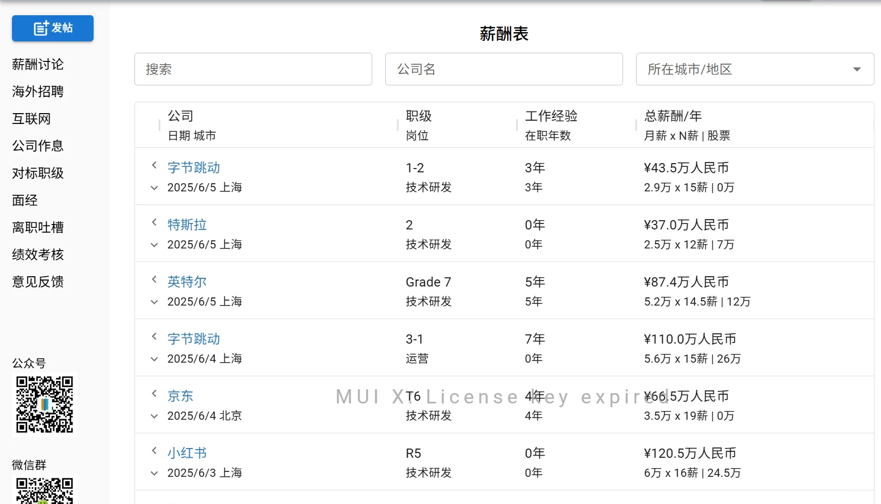Image resolution: width=881 pixels, height=504 pixels.
Task: Click the 2025/6/4 北京 date text
Action: (205, 415)
